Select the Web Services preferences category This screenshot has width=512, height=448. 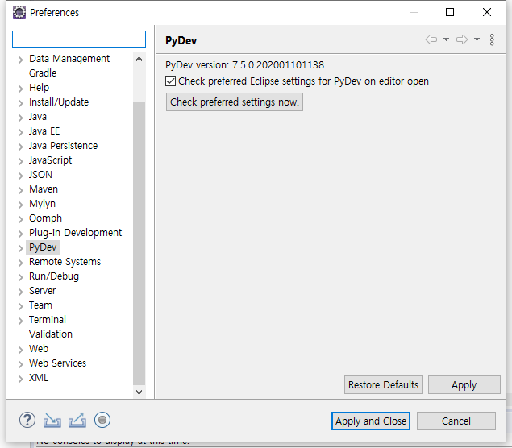57,363
